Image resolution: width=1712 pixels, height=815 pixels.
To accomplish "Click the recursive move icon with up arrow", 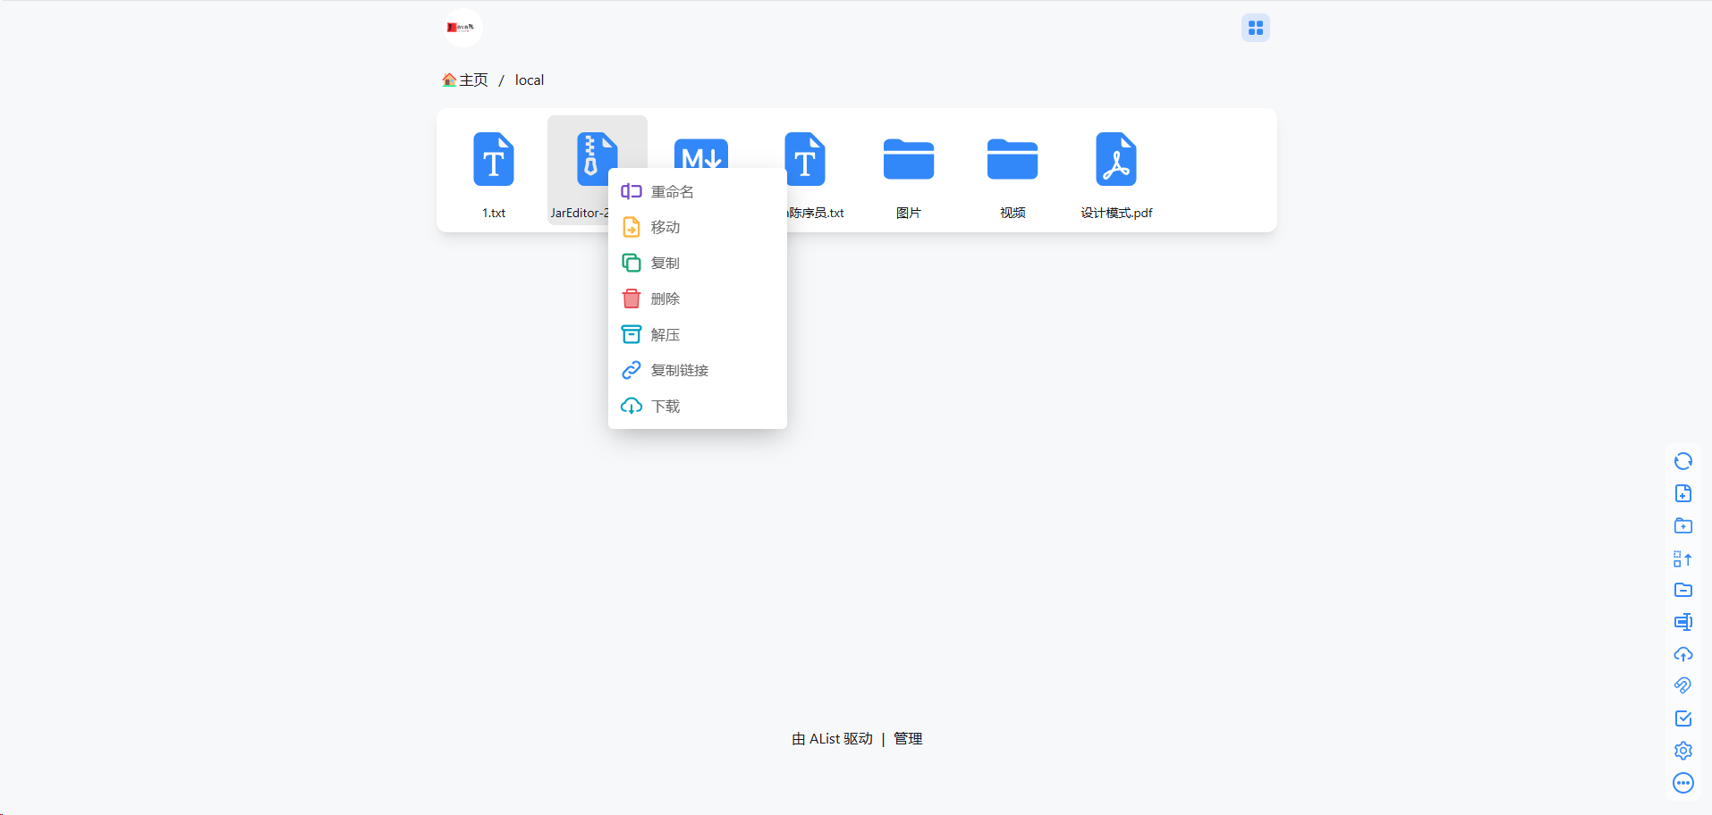I will tap(1682, 559).
